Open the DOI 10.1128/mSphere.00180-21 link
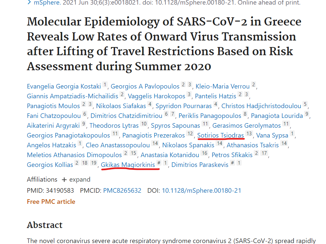 [201, 190]
